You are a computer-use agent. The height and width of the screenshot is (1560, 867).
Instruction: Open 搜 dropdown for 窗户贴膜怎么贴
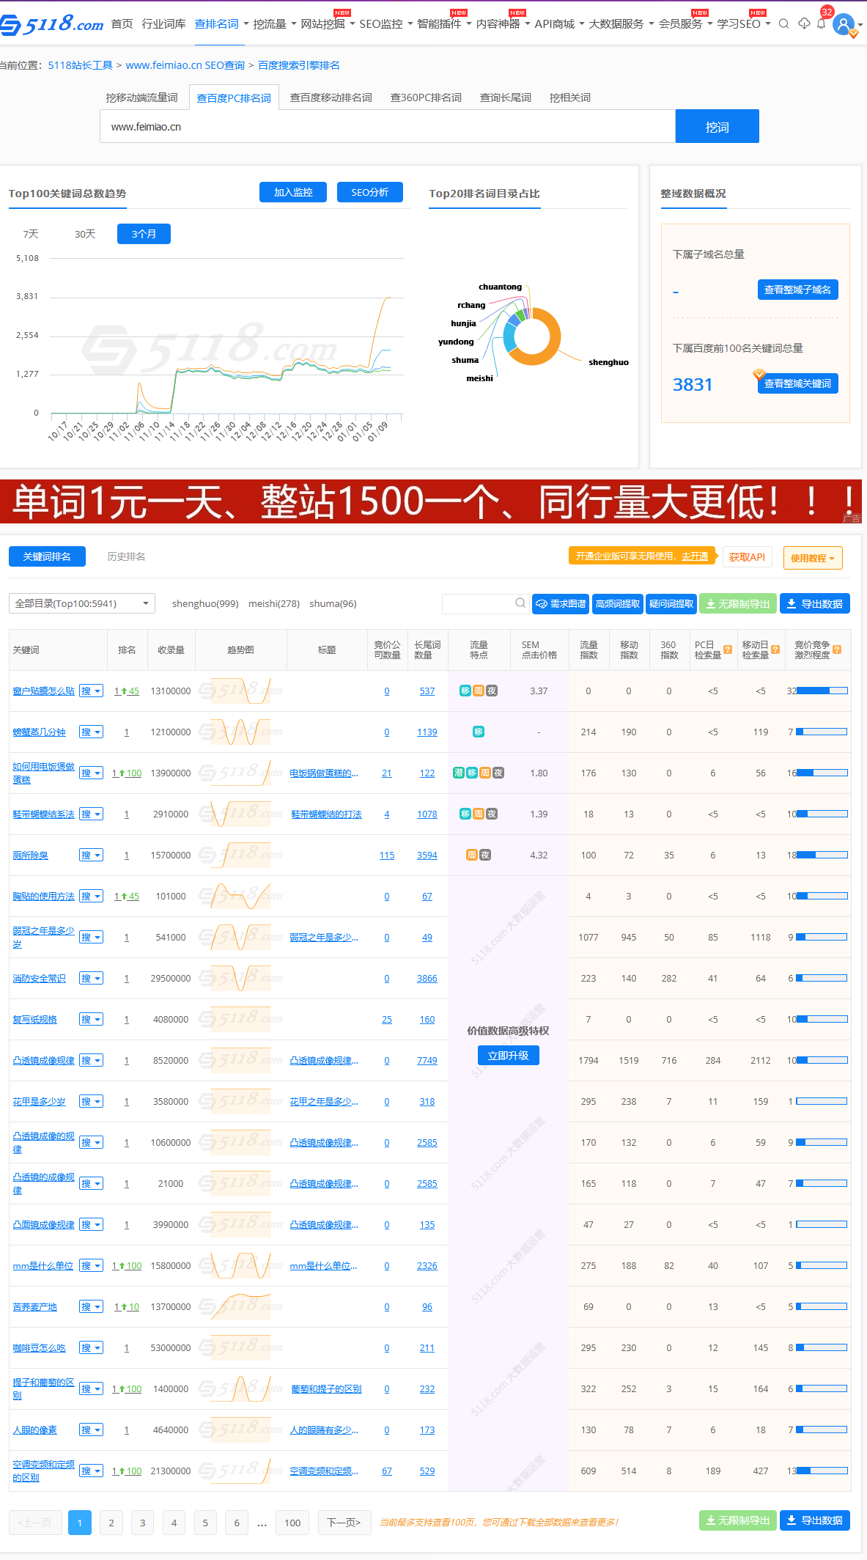(x=91, y=691)
